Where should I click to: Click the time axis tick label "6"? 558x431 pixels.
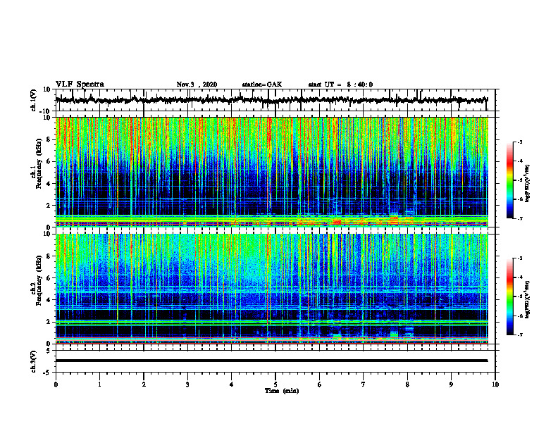point(320,385)
